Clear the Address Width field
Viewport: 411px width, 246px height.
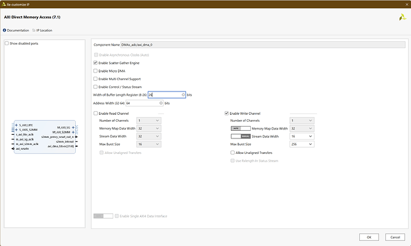click(x=161, y=103)
